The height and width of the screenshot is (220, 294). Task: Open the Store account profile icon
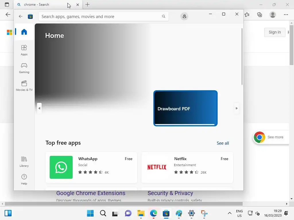pos(184,16)
